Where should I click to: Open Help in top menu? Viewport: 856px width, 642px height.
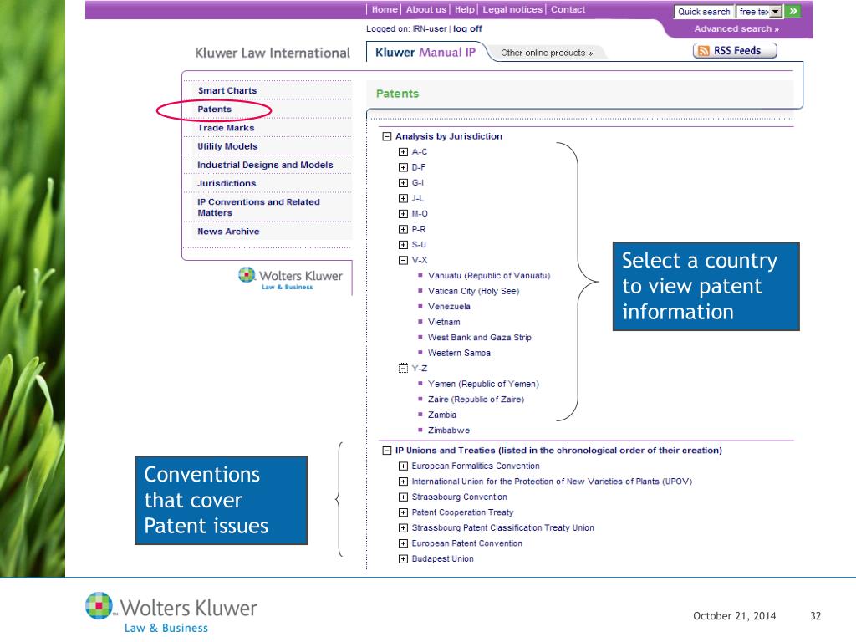(x=465, y=9)
